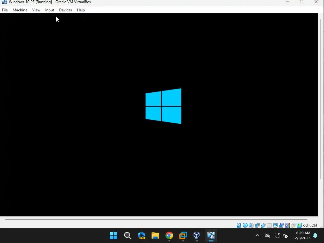Close the Windows 10 PE VM window
This screenshot has width=324, height=243.
click(x=316, y=2)
